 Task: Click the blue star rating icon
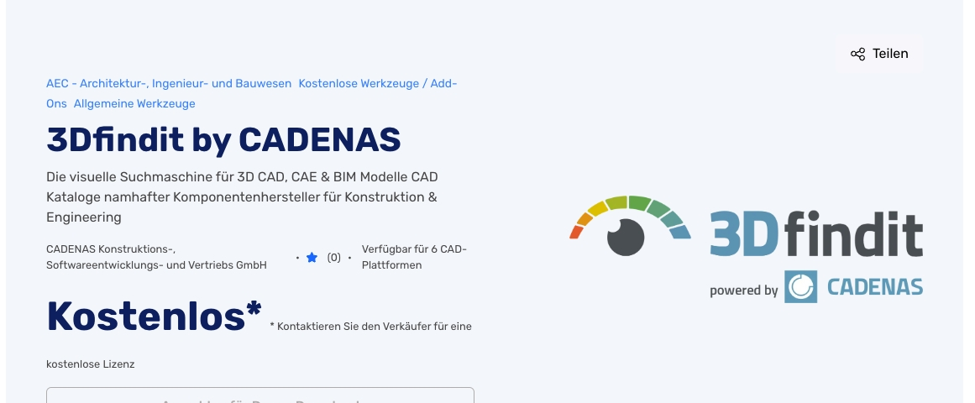(x=312, y=258)
